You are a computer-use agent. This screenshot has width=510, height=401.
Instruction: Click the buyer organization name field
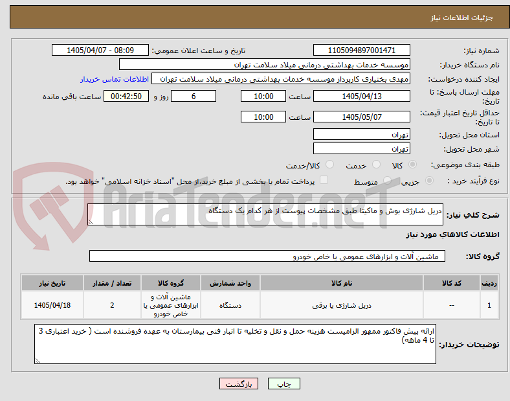pyautogui.click(x=265, y=64)
